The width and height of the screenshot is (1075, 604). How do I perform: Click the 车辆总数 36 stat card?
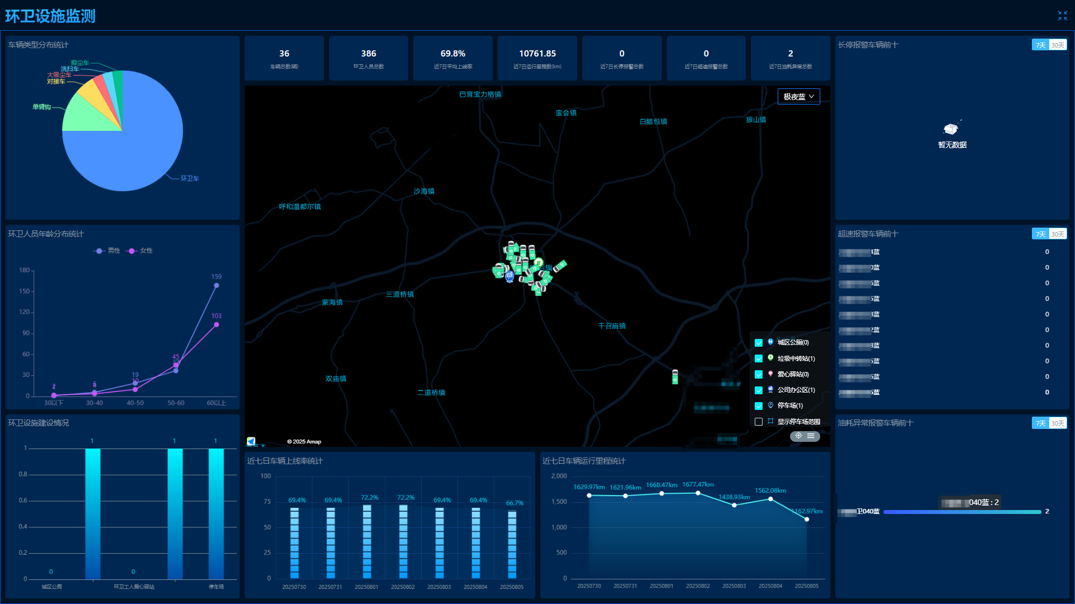[284, 58]
